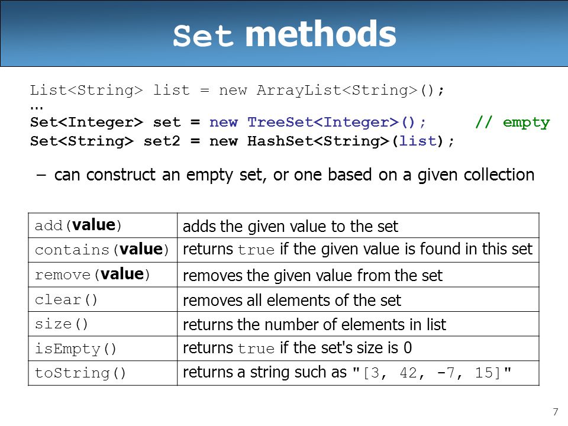Click the 'Set<String> set2' code line
Screen dimensions: 568x426
[241, 141]
